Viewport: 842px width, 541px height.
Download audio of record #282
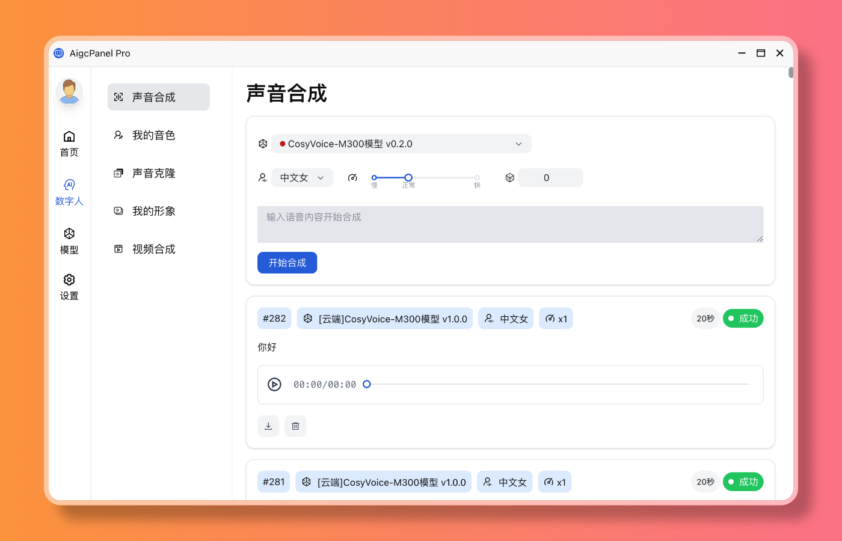(268, 426)
